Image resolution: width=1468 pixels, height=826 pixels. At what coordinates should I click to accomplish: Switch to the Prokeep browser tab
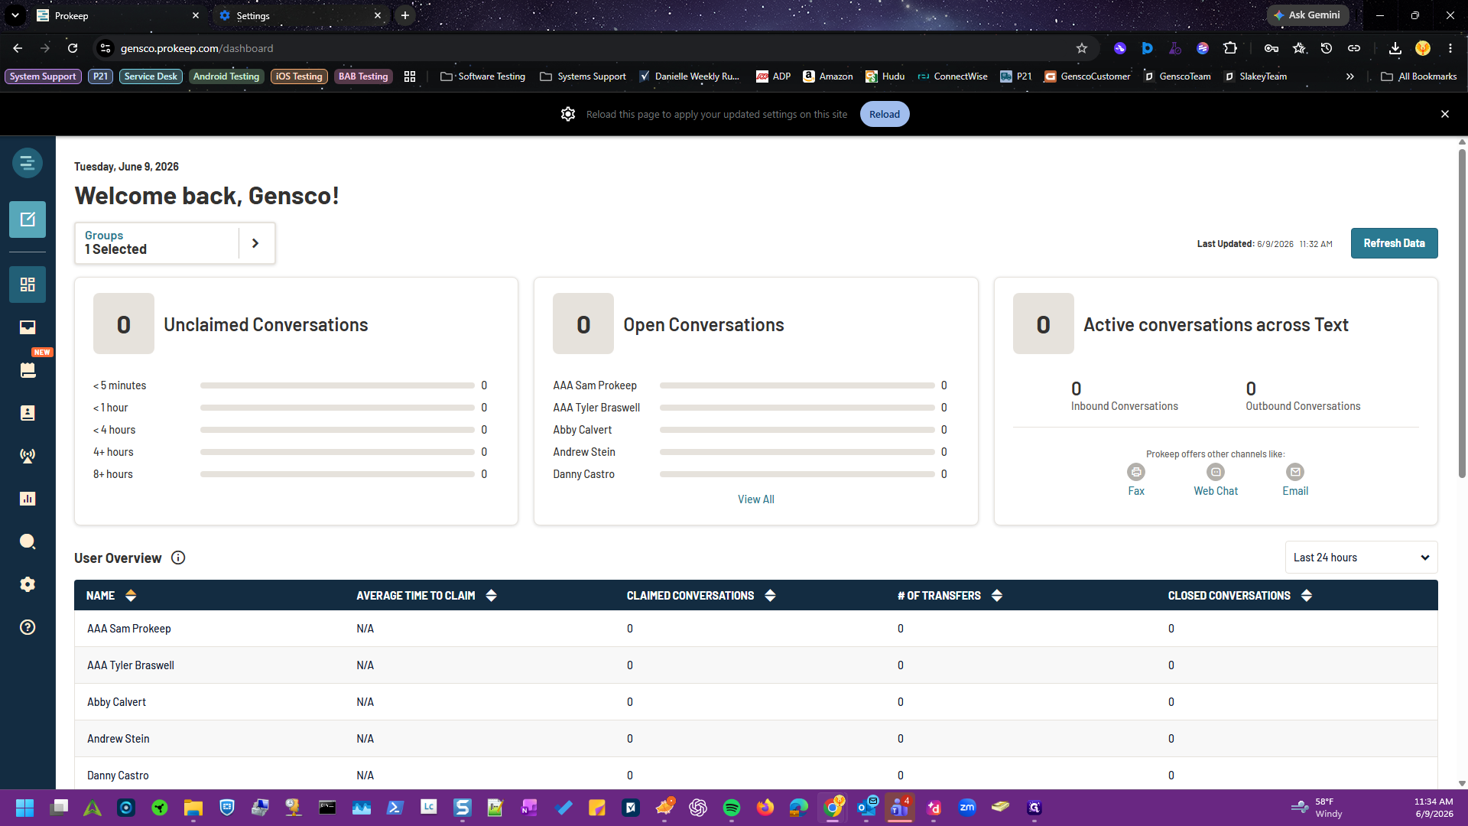(x=117, y=15)
